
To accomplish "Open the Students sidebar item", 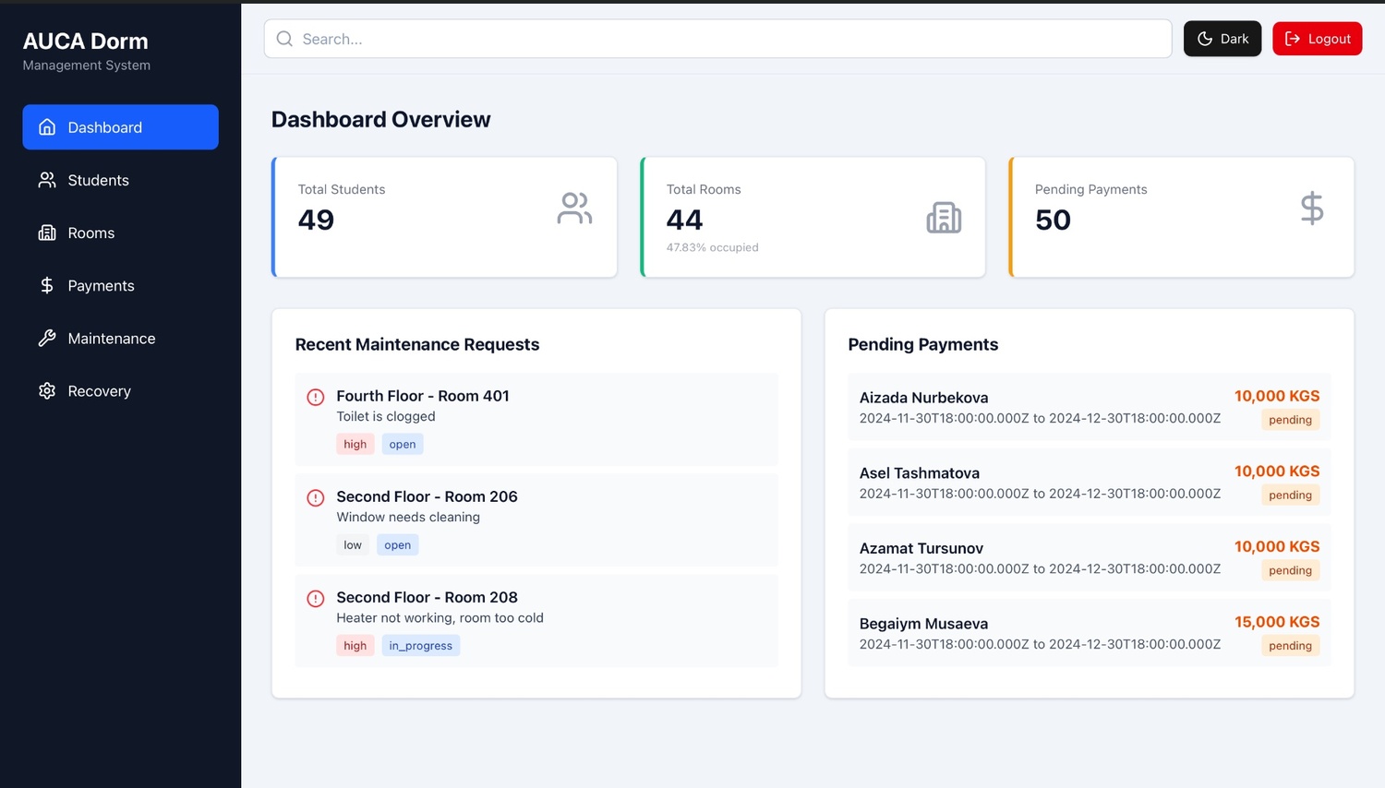I will (x=120, y=180).
